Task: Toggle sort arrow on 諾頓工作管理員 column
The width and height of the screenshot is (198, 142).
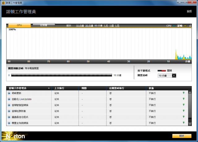Action: pyautogui.click(x=49, y=88)
